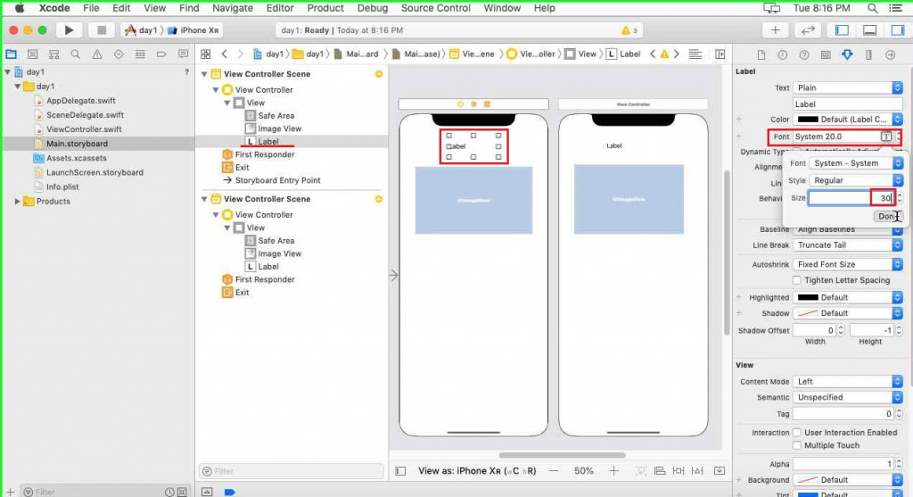Image resolution: width=913 pixels, height=497 pixels.
Task: Open the Xcode menu
Action: (54, 8)
